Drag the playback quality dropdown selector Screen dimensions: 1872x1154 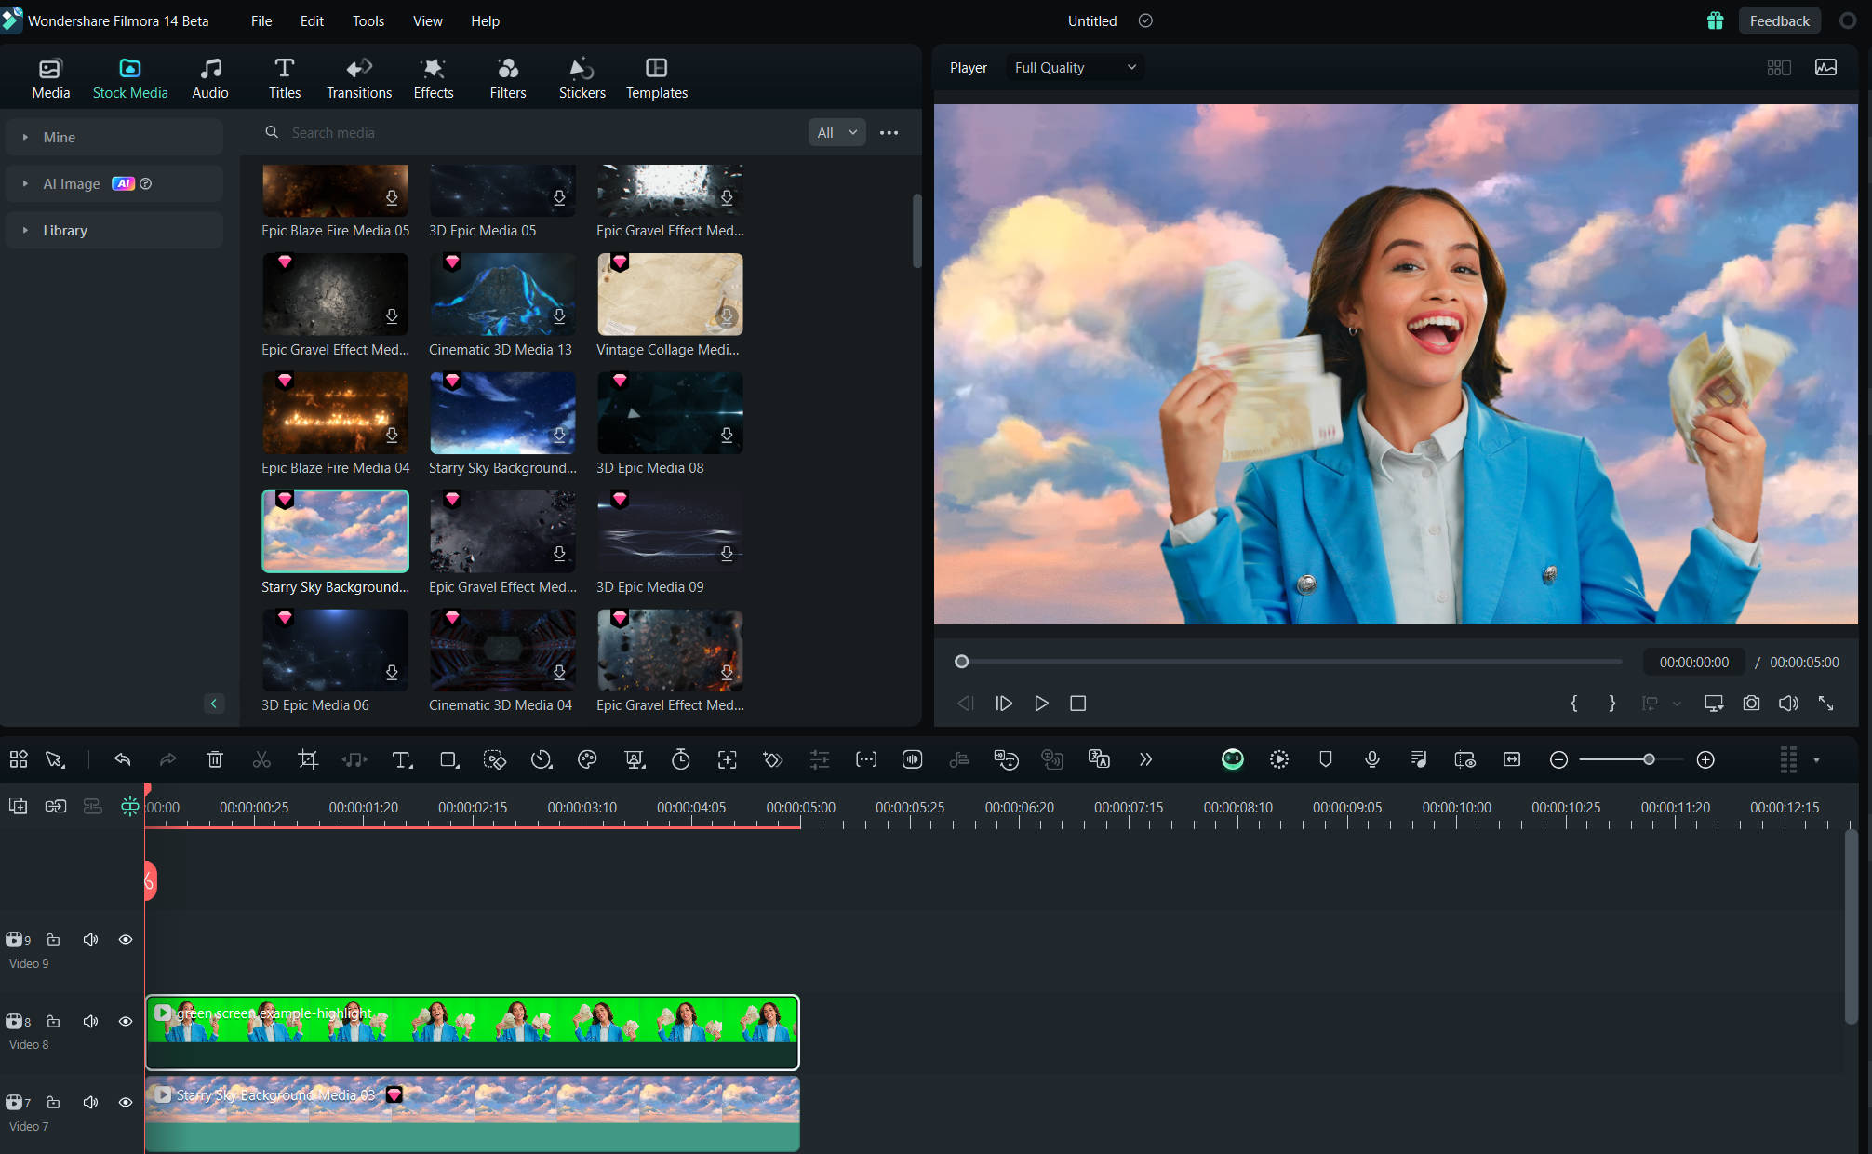point(1071,67)
